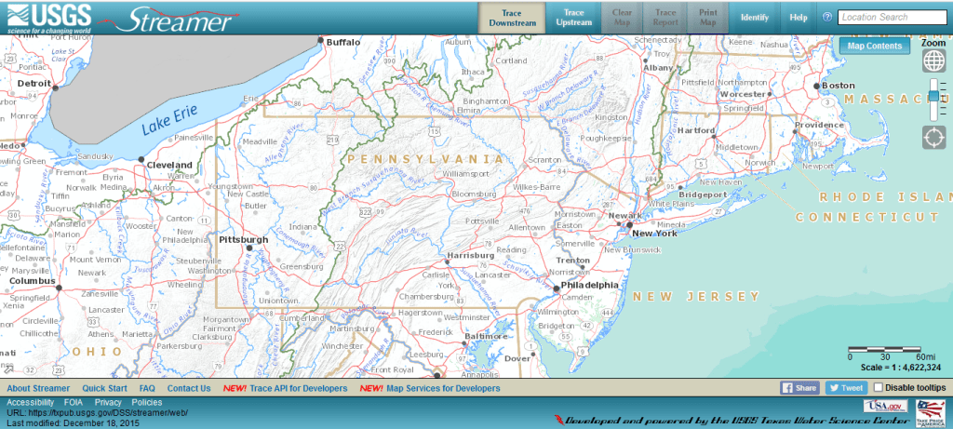Tweet the map using Twitter button
Viewport: 953px width, 429px height.
click(846, 388)
